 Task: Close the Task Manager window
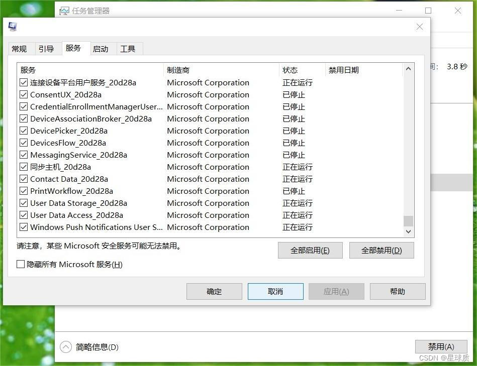coord(457,11)
